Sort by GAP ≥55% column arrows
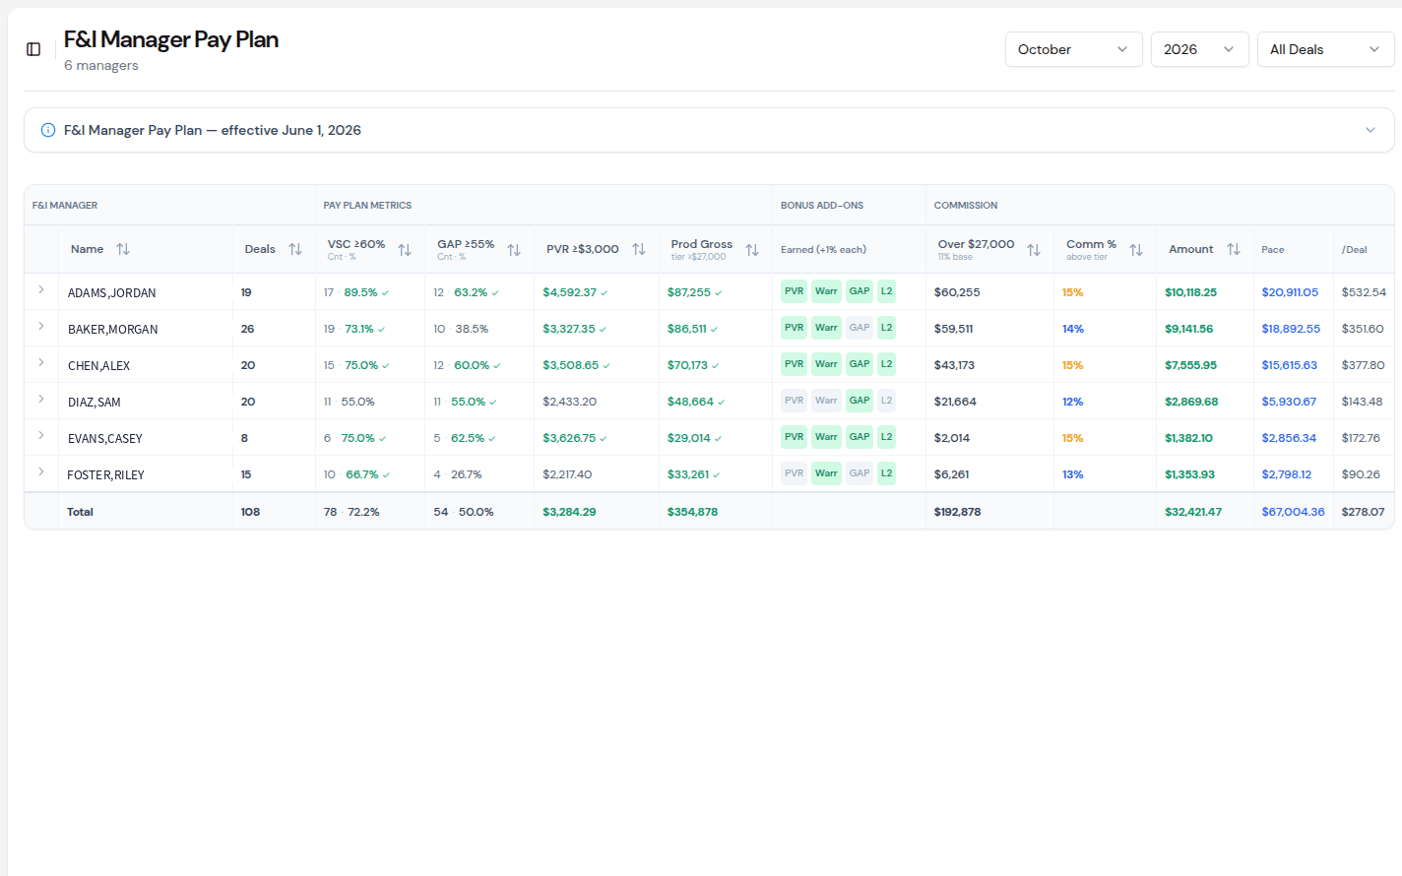The width and height of the screenshot is (1402, 876). (514, 250)
